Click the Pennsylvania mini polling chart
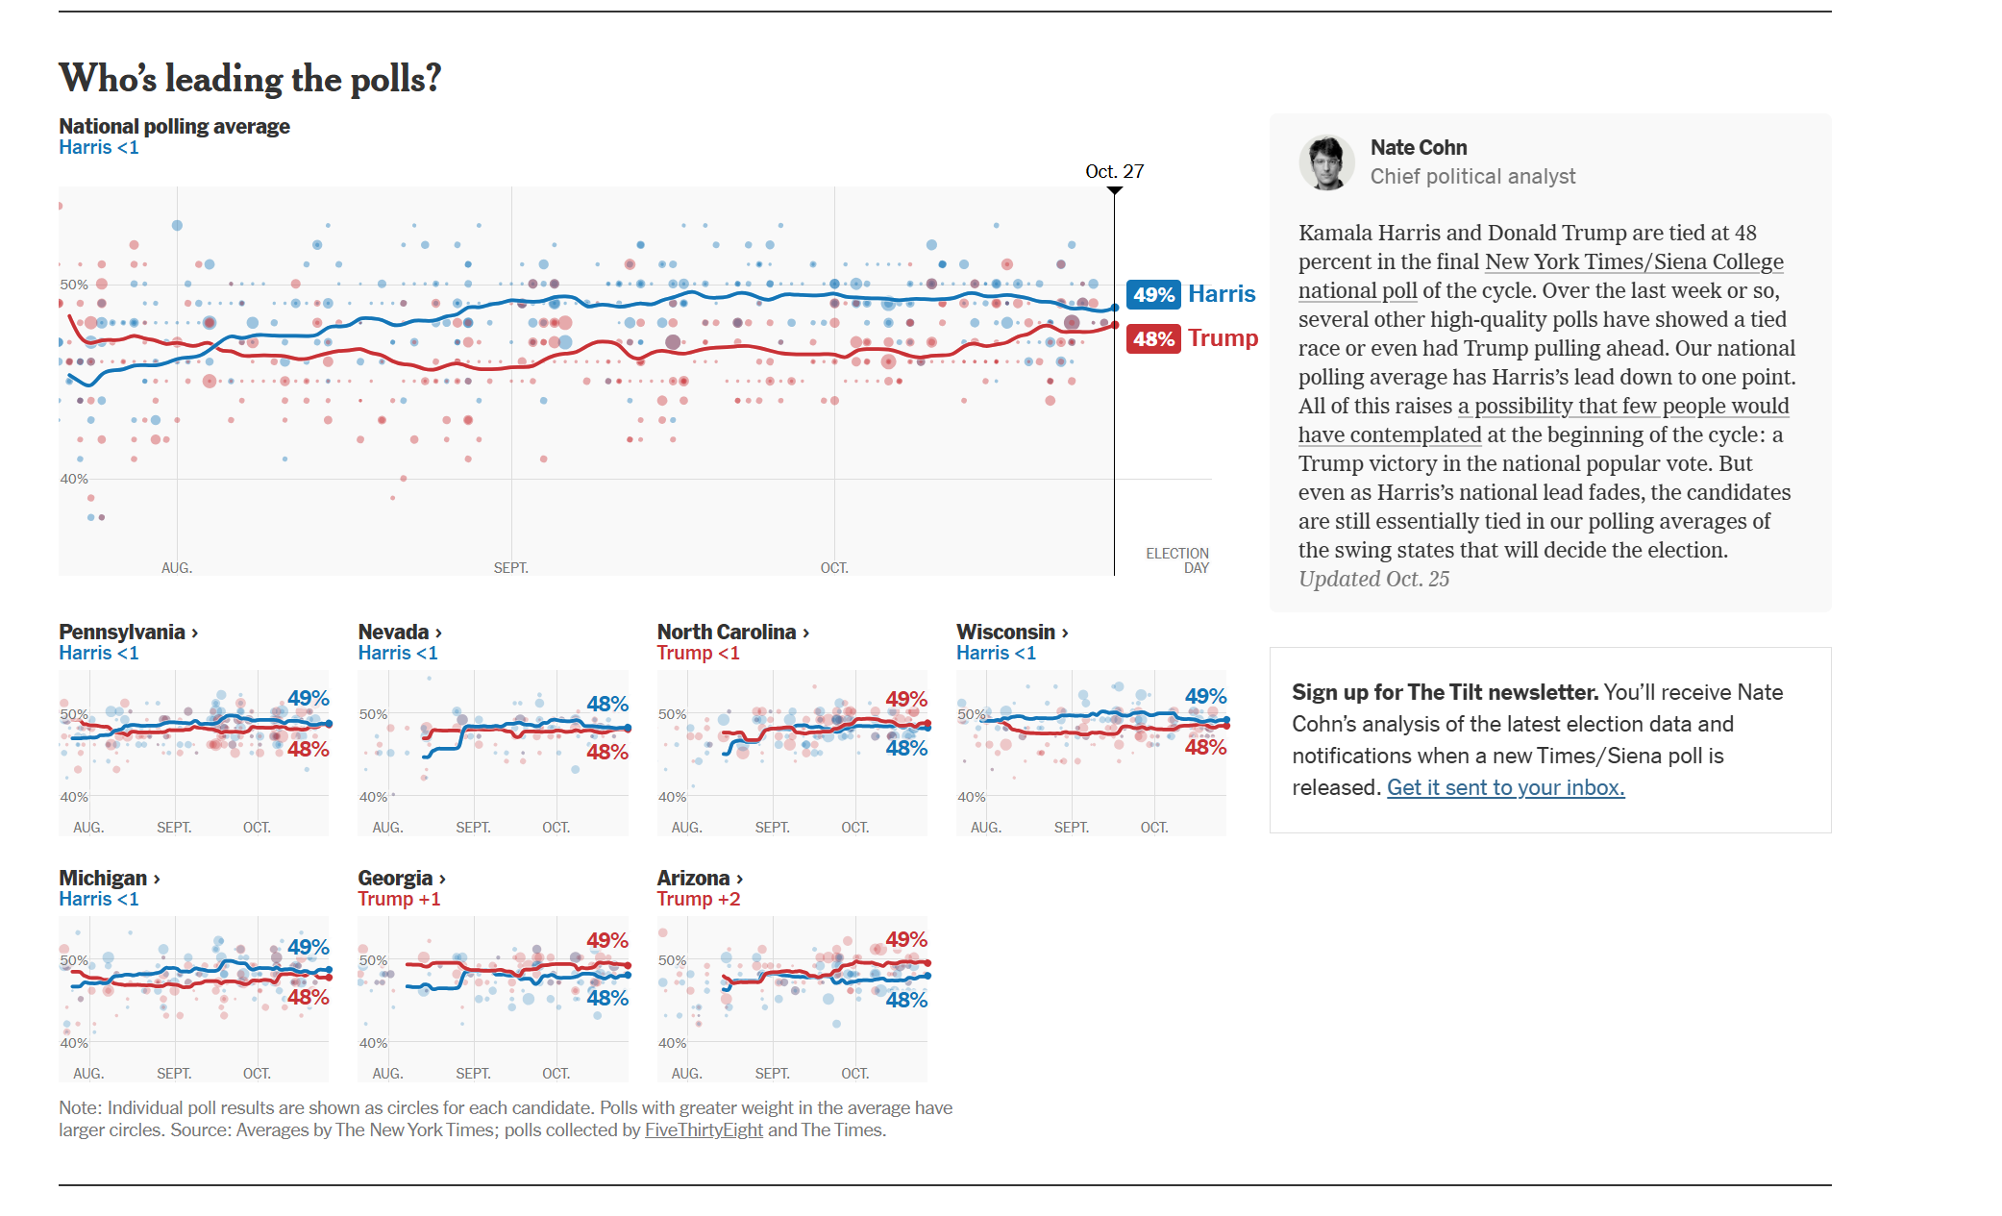 [x=194, y=753]
